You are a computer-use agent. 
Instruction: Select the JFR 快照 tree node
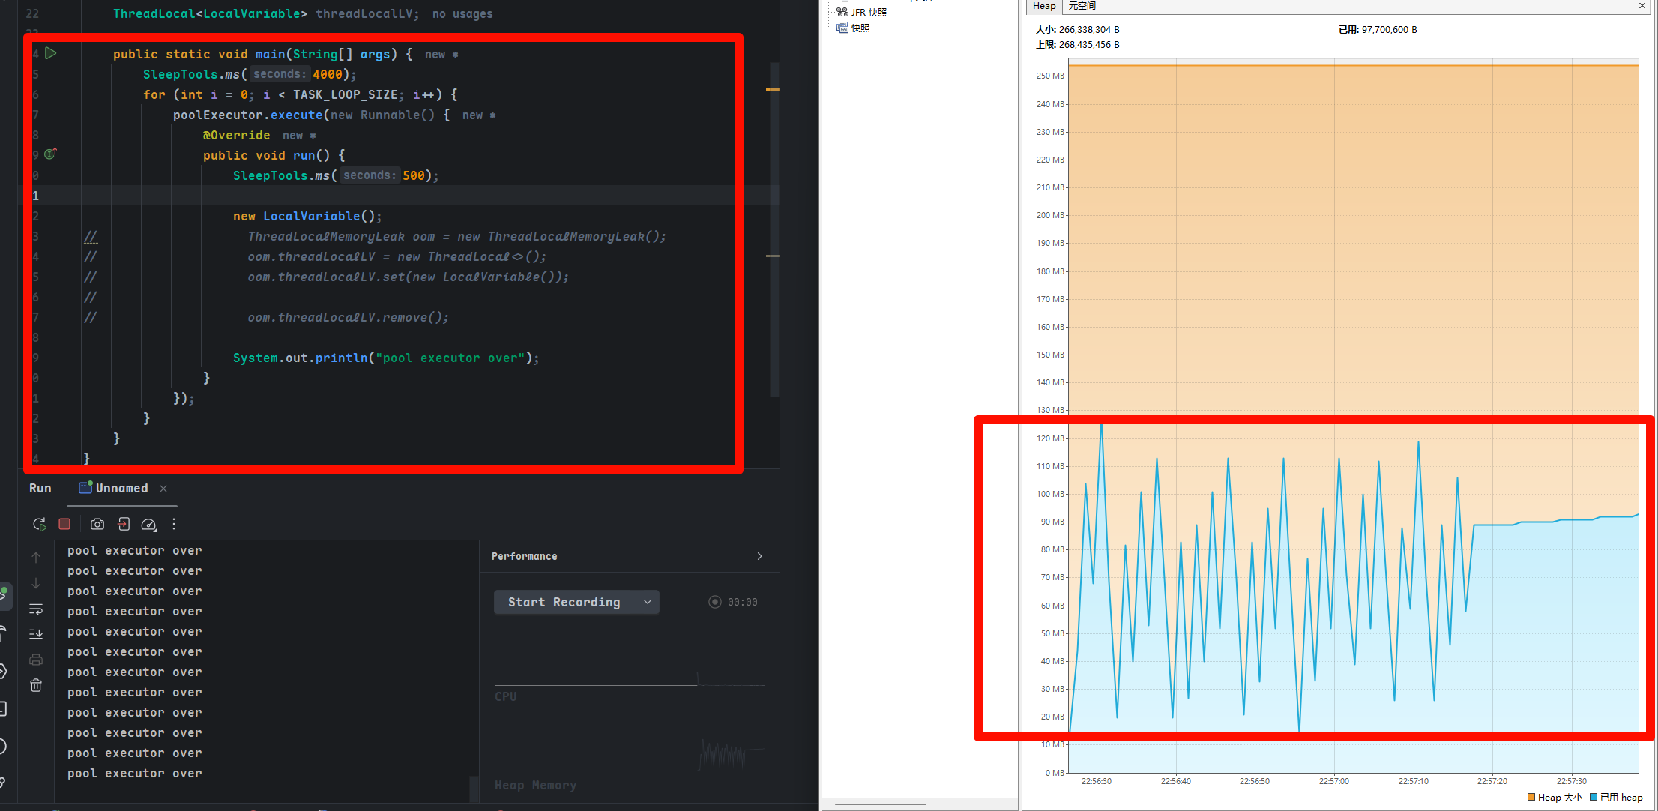[868, 12]
